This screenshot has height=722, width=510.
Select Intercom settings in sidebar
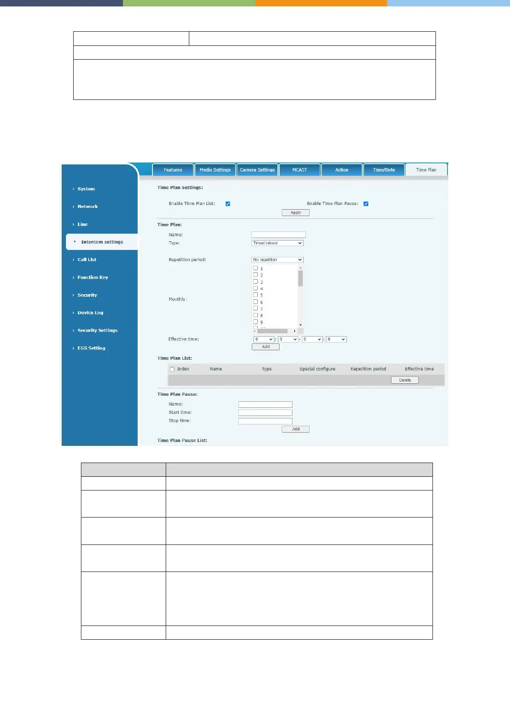(x=102, y=242)
